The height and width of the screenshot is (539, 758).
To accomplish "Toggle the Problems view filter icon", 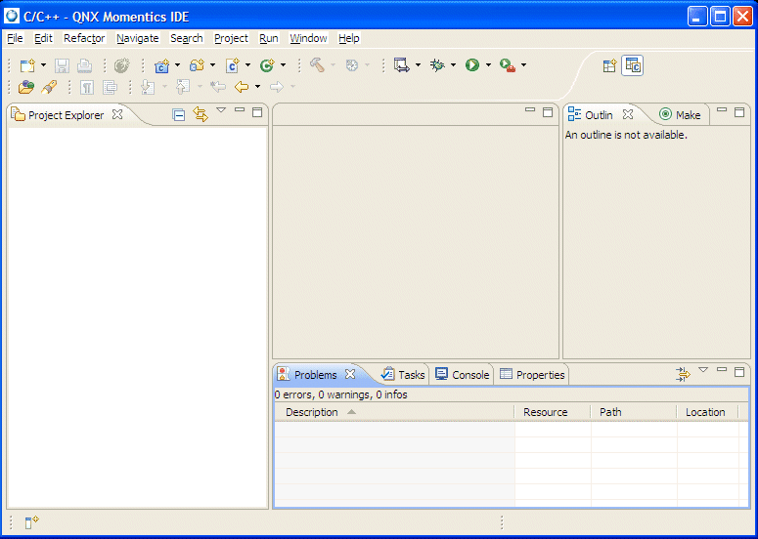I will click(x=683, y=374).
